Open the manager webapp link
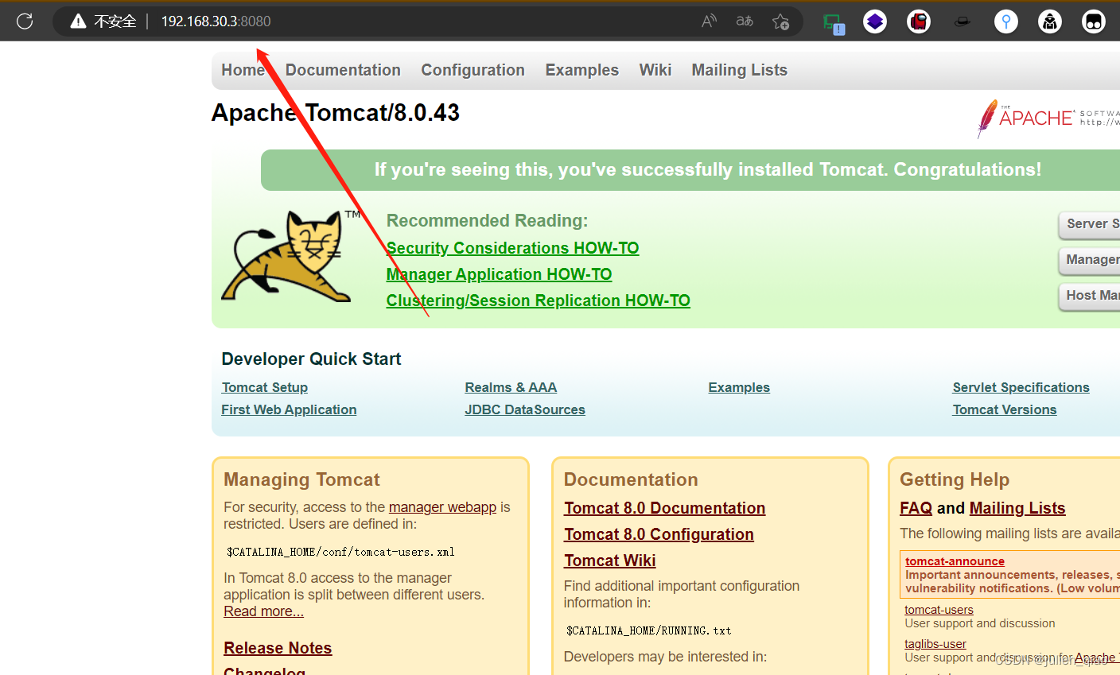The width and height of the screenshot is (1120, 675). 442,507
